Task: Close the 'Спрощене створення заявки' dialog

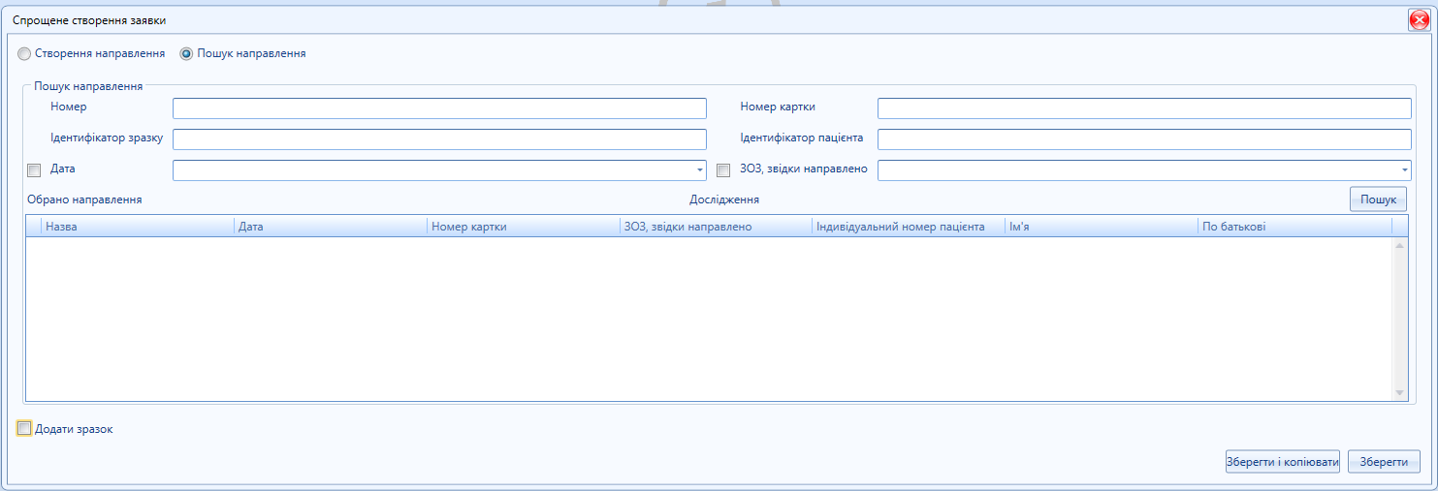Action: tap(1419, 19)
